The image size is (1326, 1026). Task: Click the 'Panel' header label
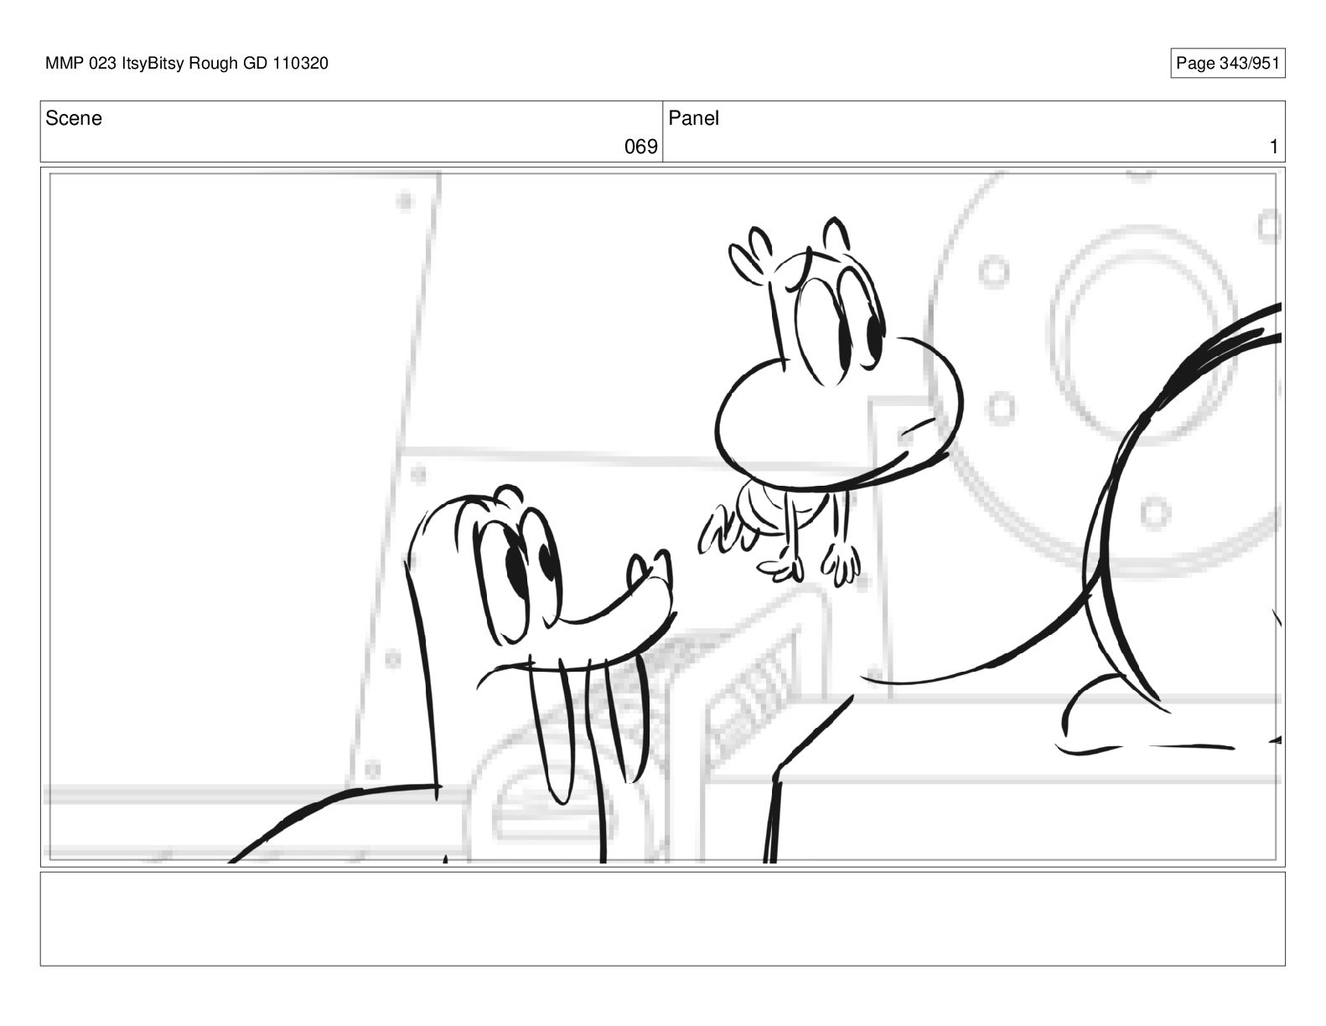coord(694,119)
